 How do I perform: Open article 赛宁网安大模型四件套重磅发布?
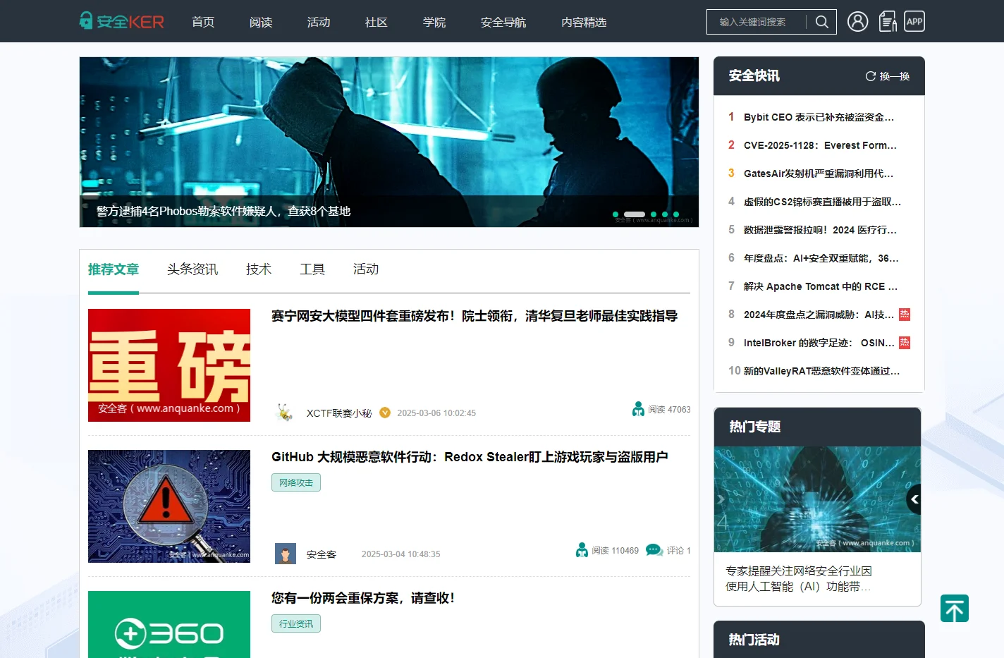475,316
